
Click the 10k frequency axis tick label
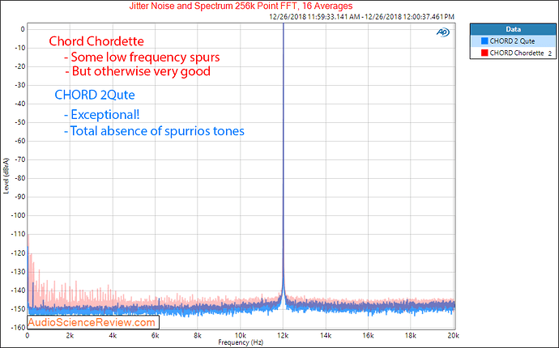[x=241, y=336]
